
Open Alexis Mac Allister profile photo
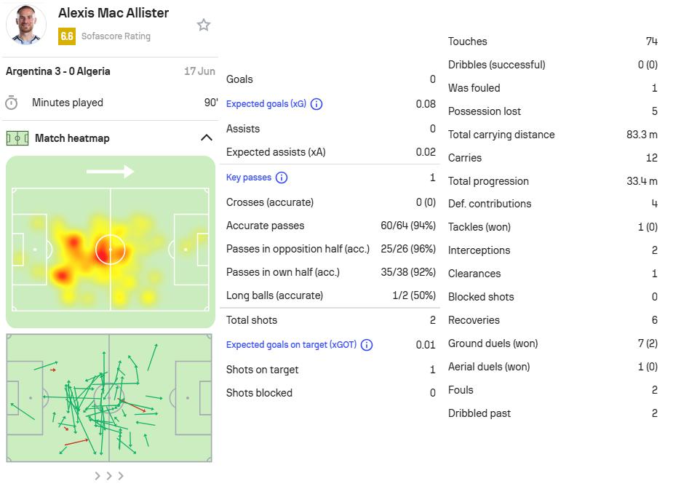pyautogui.click(x=25, y=25)
